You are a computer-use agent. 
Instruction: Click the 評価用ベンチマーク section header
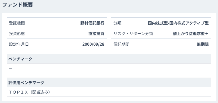pos(109,82)
